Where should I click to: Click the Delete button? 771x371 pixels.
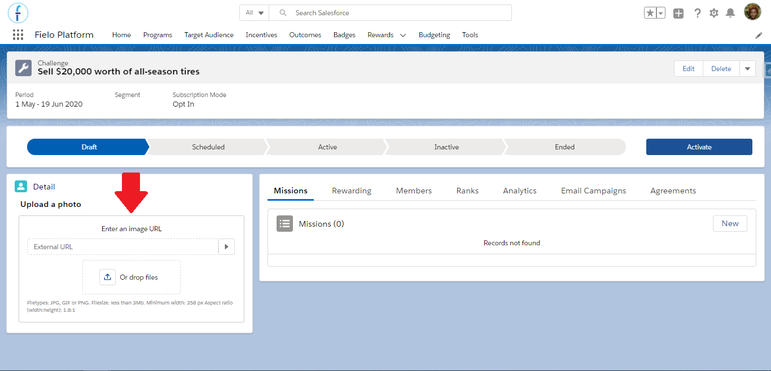tap(721, 69)
